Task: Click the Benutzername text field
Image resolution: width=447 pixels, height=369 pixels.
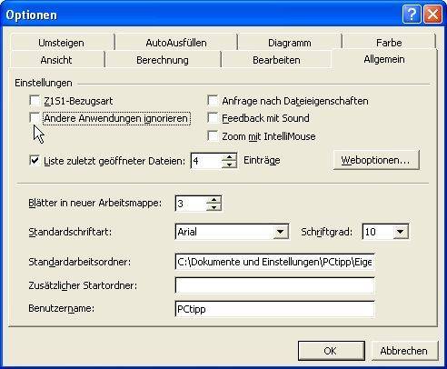Action: (x=274, y=309)
